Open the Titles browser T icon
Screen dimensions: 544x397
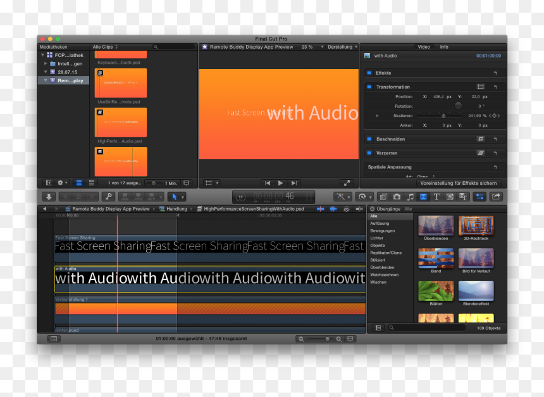click(436, 197)
